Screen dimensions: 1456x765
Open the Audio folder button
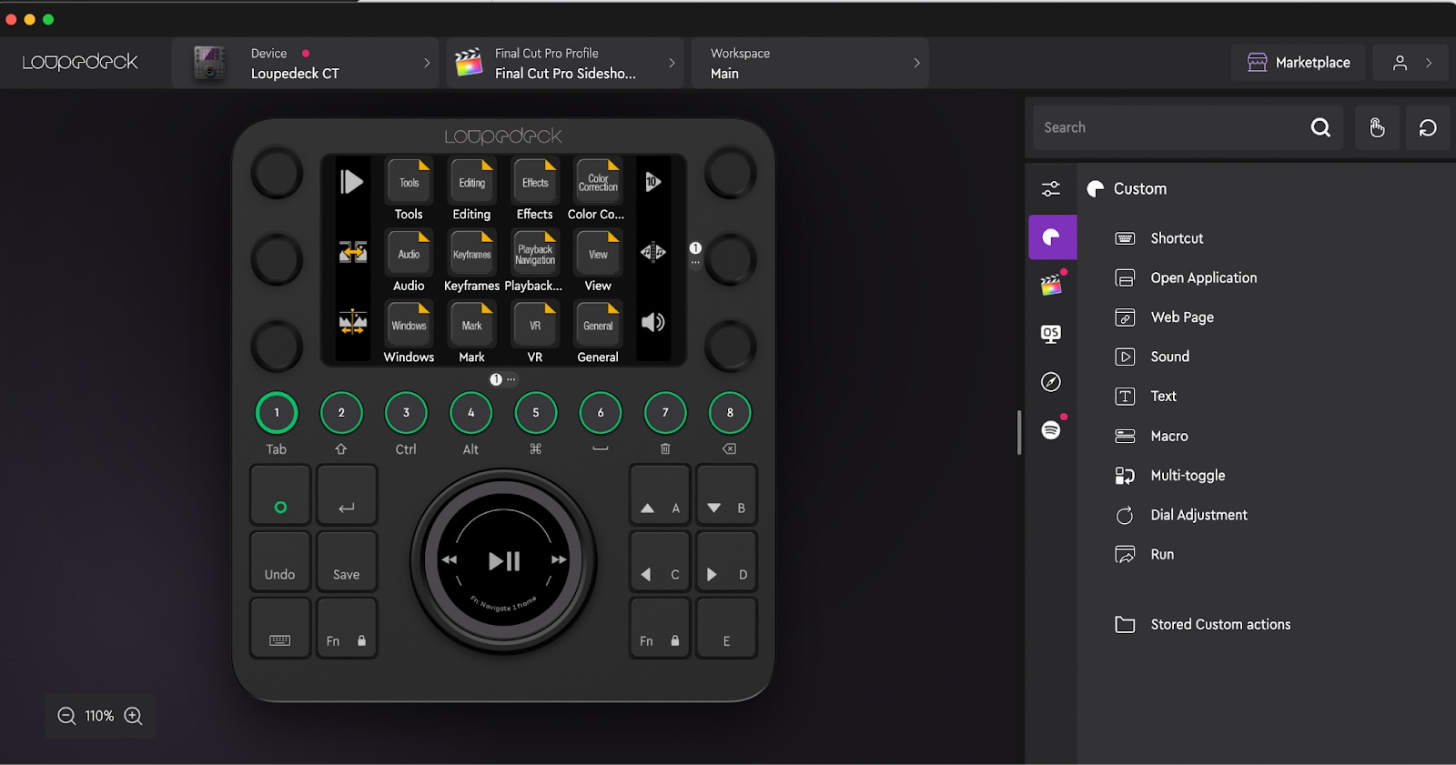tap(409, 254)
